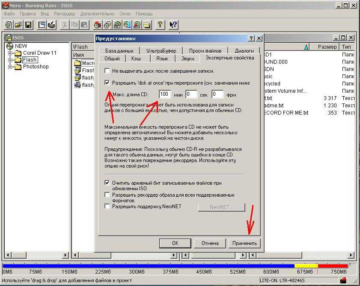Select the Photoshop folder in the tree

tap(36, 67)
